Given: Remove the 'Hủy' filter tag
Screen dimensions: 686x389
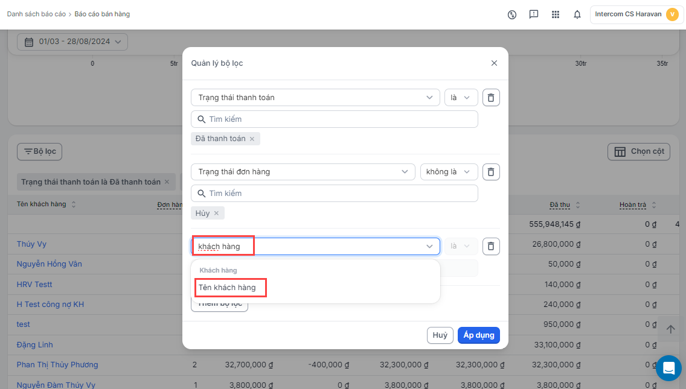Looking at the screenshot, I should [x=216, y=213].
